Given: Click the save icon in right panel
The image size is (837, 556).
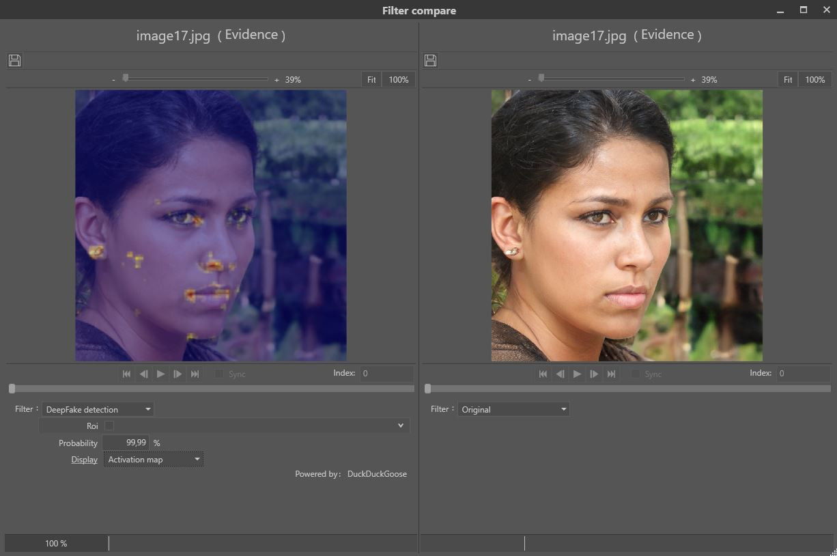Looking at the screenshot, I should [430, 60].
